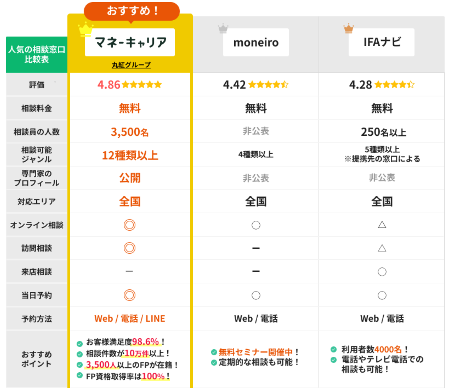454x388 pixels.
Task: Open the IFAナビ logo button
Action: pos(382,42)
